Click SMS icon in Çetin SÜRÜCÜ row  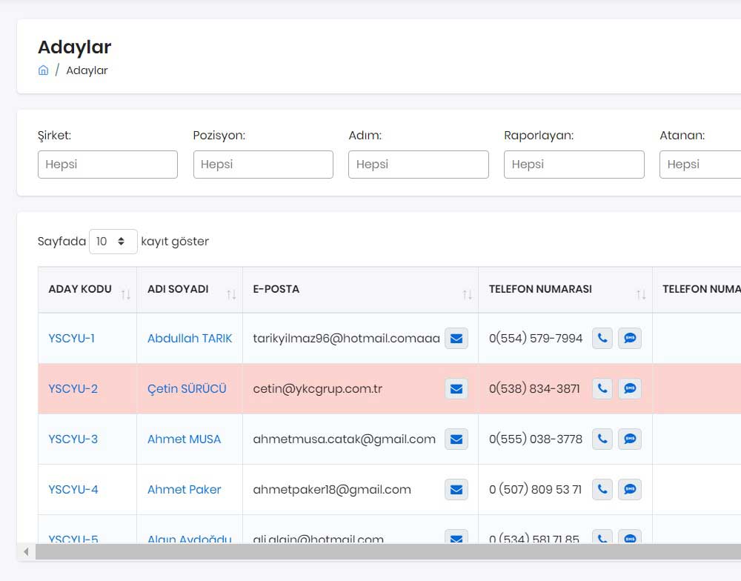click(630, 388)
